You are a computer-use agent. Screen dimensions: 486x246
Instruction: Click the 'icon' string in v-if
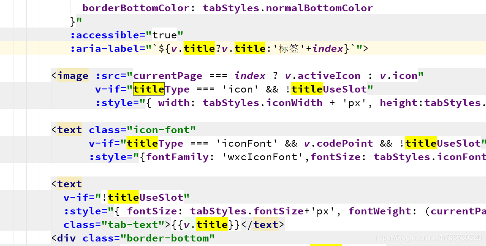[241, 89]
